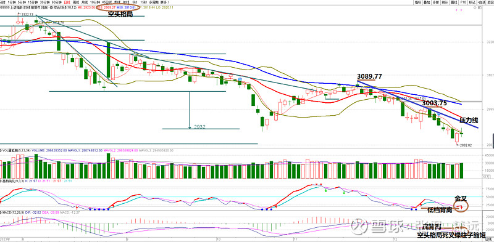494x242 pixels.
Task: Click the DEA: -25.89 value
Action: [x=51, y=212]
